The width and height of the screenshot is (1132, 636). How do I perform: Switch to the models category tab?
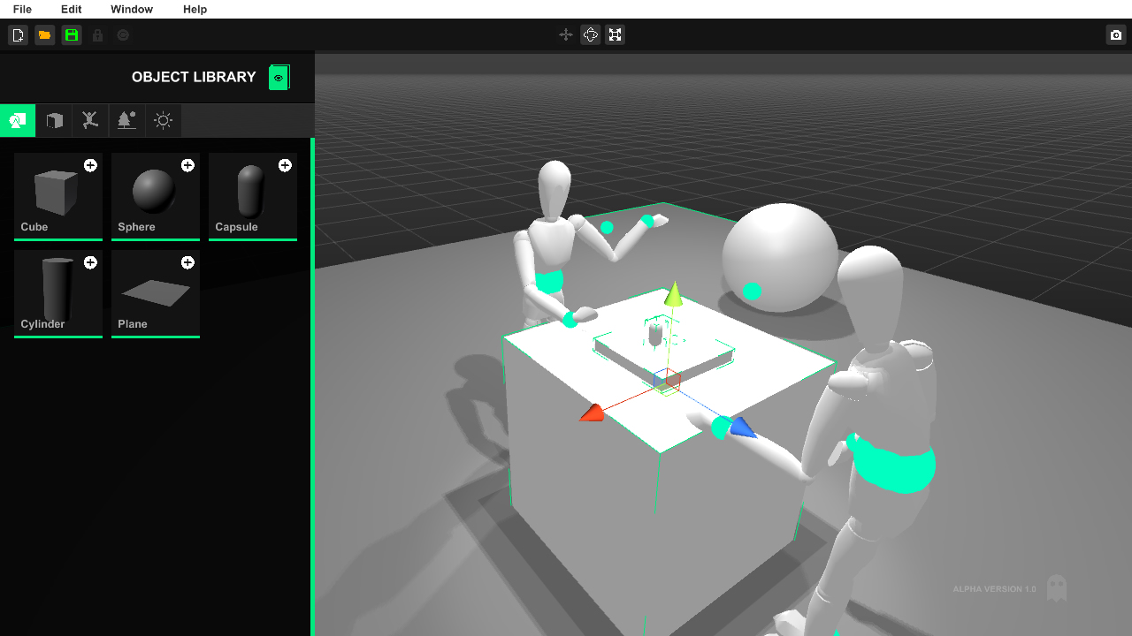click(x=54, y=120)
